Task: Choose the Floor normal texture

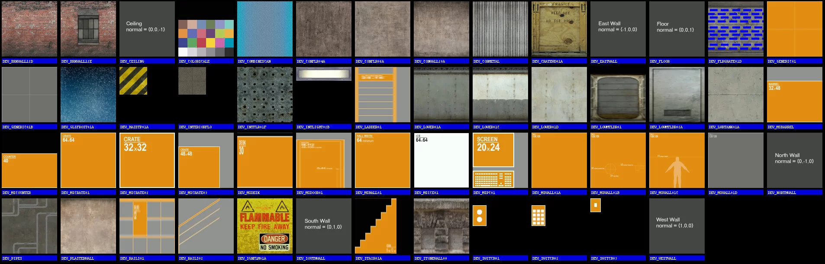Action: tap(677, 29)
